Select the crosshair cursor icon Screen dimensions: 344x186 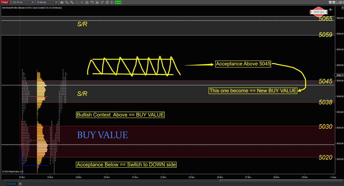[82, 2]
